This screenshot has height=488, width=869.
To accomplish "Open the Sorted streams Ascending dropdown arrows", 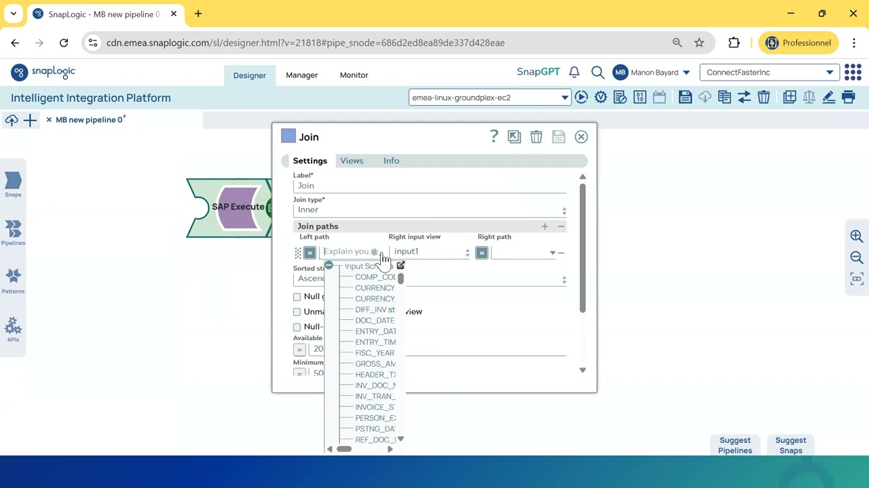I will click(x=563, y=279).
